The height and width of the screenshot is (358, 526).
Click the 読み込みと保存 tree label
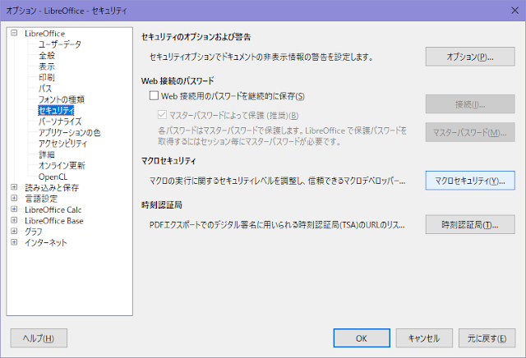pos(52,187)
